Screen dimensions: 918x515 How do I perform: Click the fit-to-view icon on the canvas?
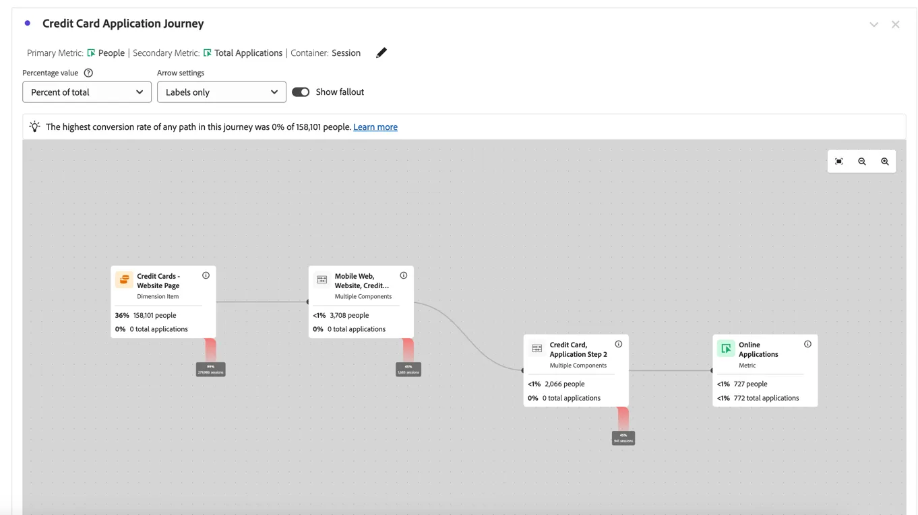839,162
